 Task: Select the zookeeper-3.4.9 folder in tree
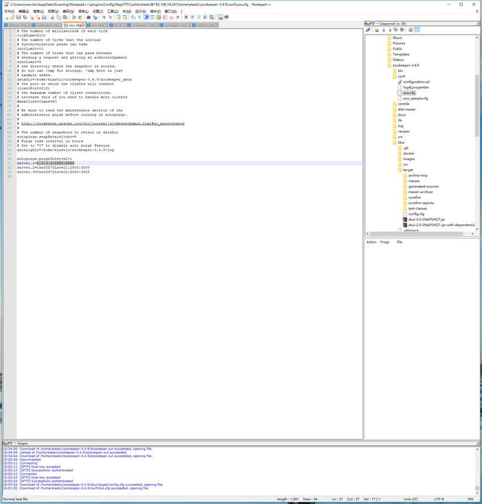[405, 65]
